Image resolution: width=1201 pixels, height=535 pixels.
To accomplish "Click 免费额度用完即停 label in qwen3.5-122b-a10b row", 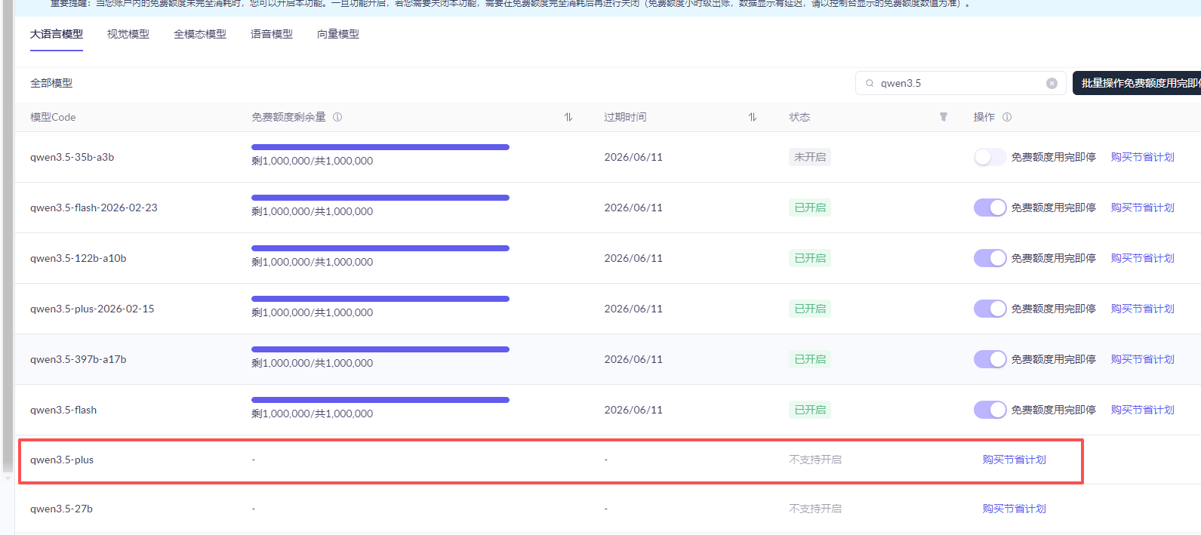I will pos(1054,258).
